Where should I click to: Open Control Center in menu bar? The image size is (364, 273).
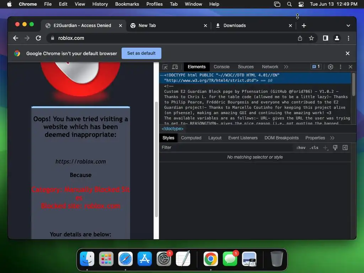click(x=301, y=4)
